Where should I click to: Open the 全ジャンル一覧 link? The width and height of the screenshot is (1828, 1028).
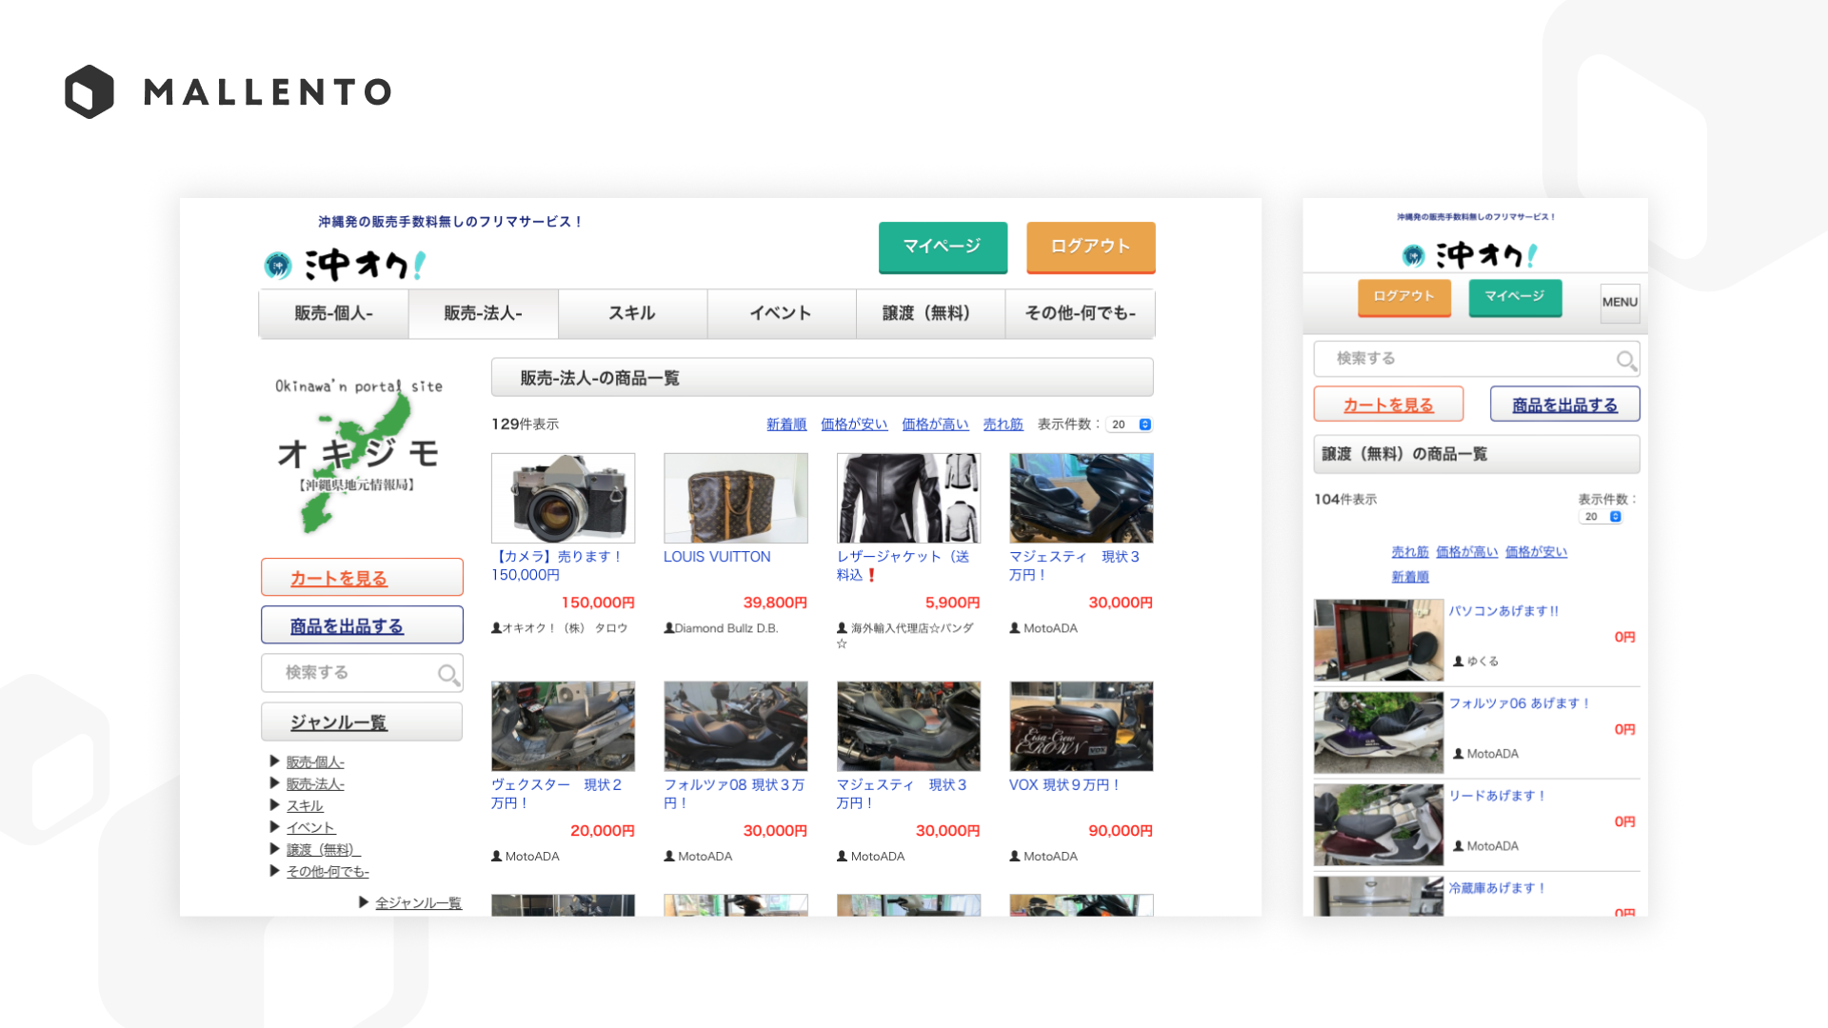(x=418, y=902)
